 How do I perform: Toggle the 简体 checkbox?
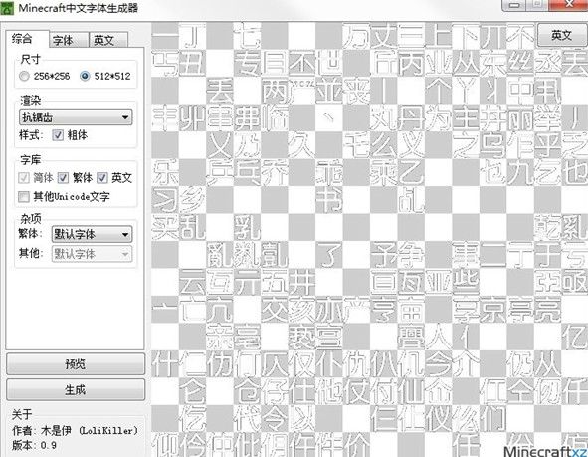pyautogui.click(x=24, y=178)
